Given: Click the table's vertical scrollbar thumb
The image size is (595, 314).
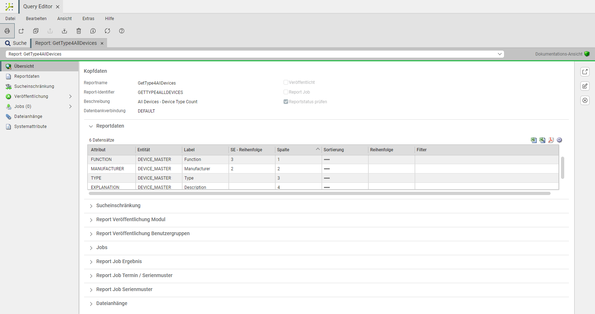Looking at the screenshot, I should pos(562,167).
